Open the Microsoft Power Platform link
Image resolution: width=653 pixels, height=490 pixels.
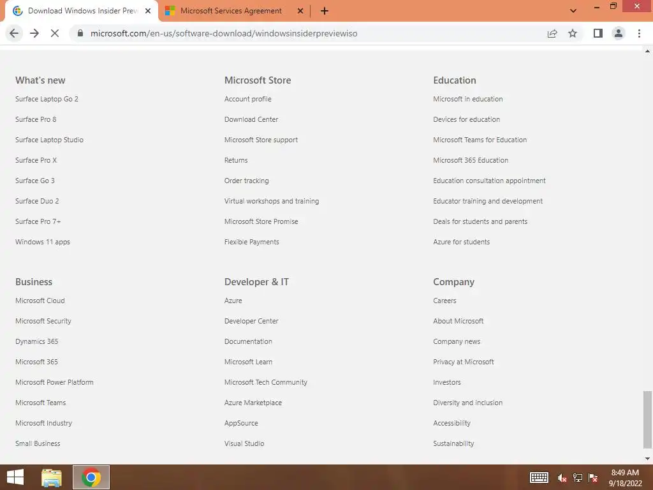pos(54,382)
